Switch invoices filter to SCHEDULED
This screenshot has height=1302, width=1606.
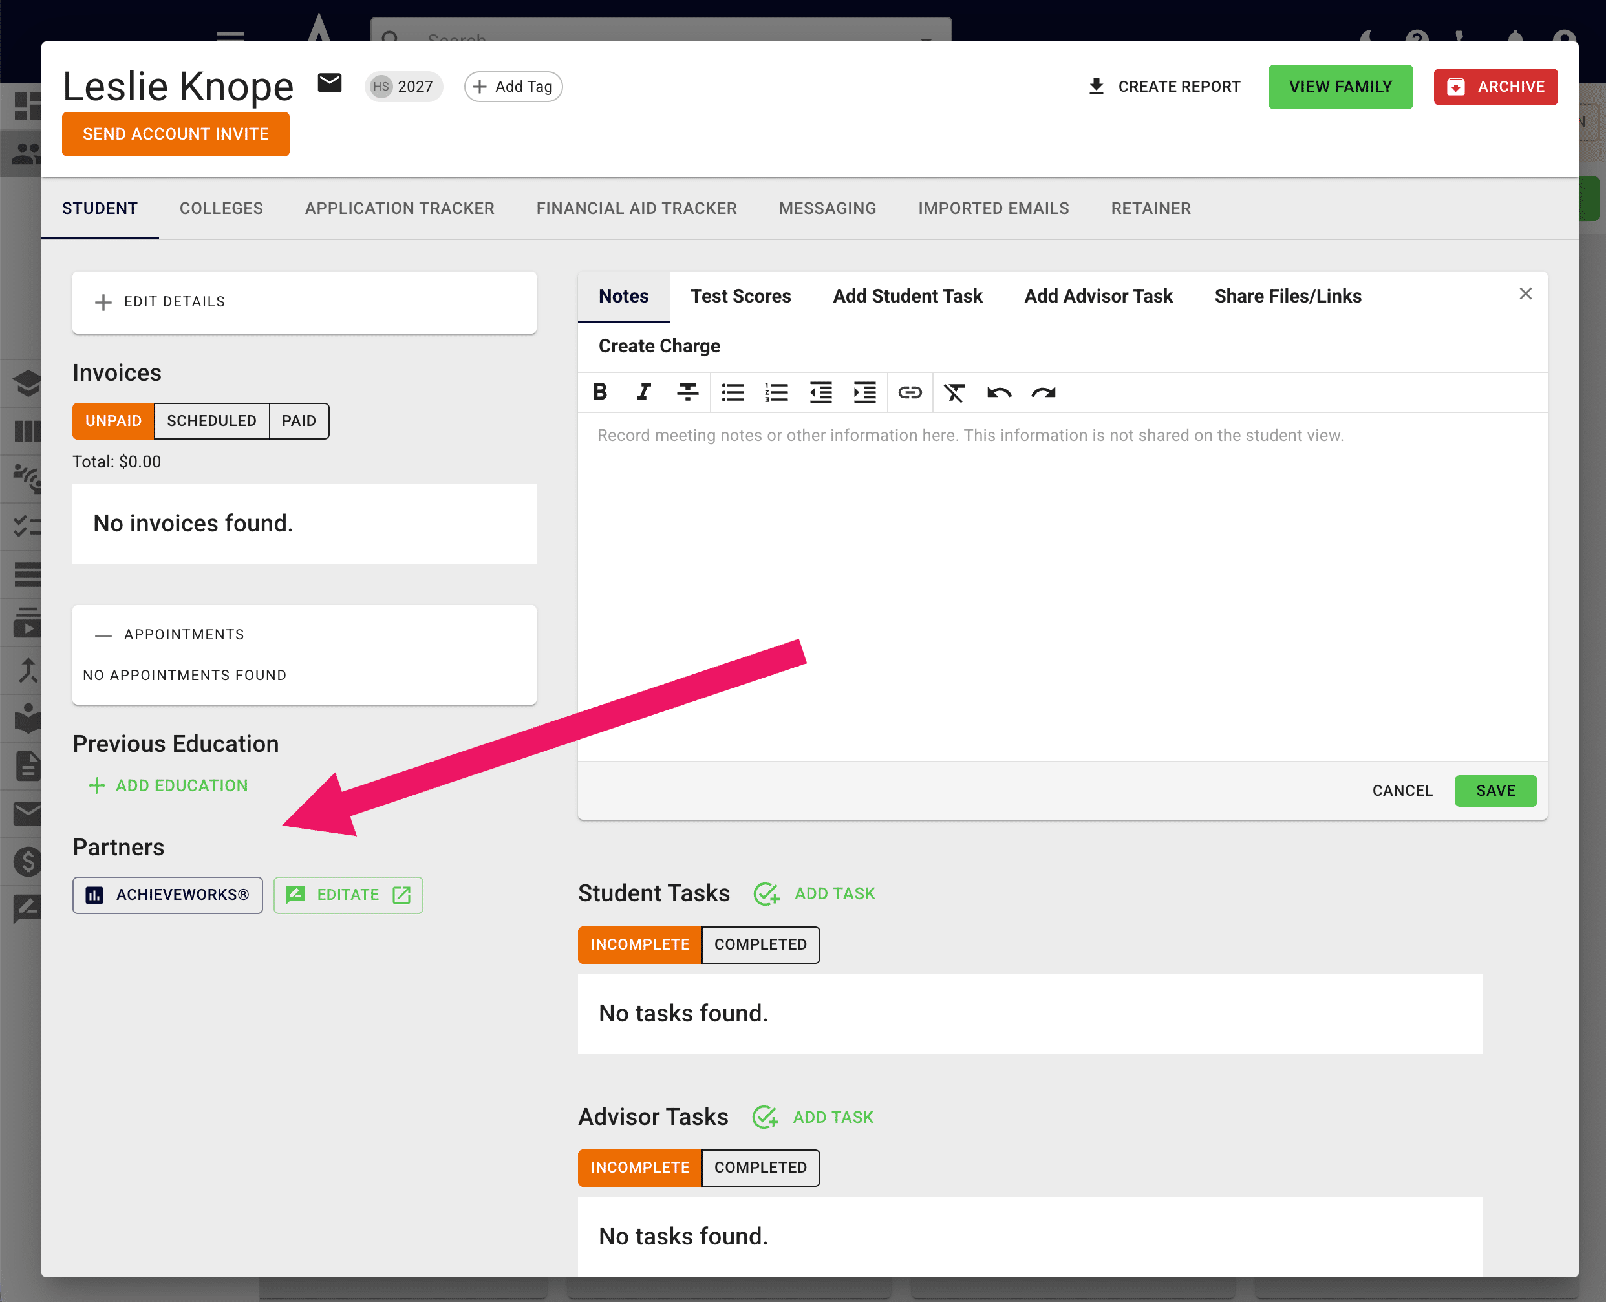coord(211,421)
